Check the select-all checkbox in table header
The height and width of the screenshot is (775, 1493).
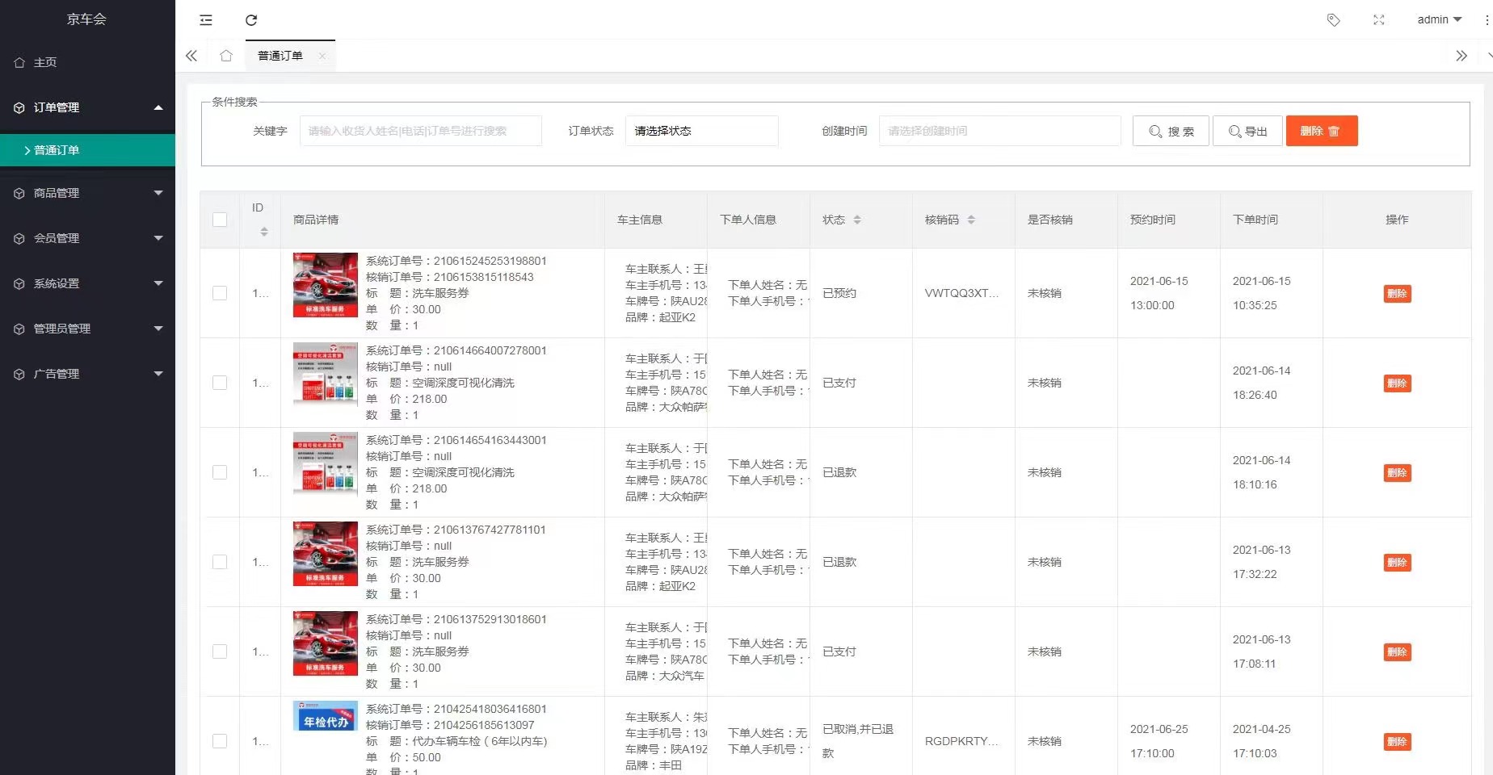point(220,220)
